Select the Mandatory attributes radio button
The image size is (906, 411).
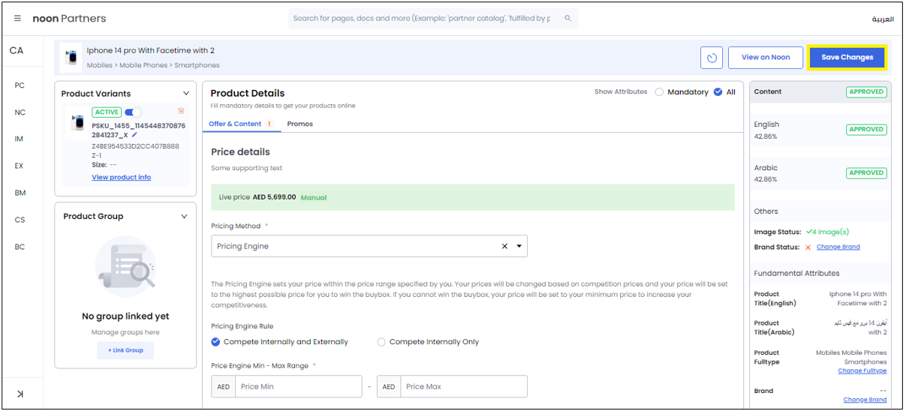click(659, 92)
